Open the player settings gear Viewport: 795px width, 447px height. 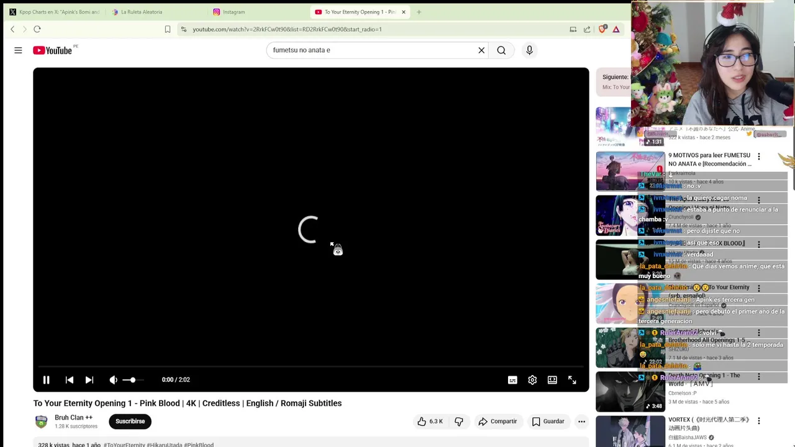532,380
